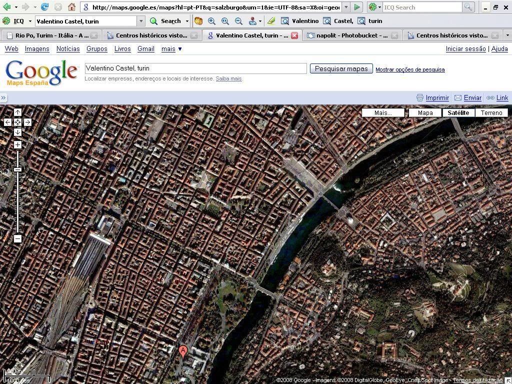512x384 pixels.
Task: Switch to the napolit - Photobucket tab
Action: point(347,35)
